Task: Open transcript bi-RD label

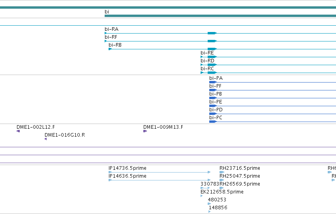Action: 207,61
